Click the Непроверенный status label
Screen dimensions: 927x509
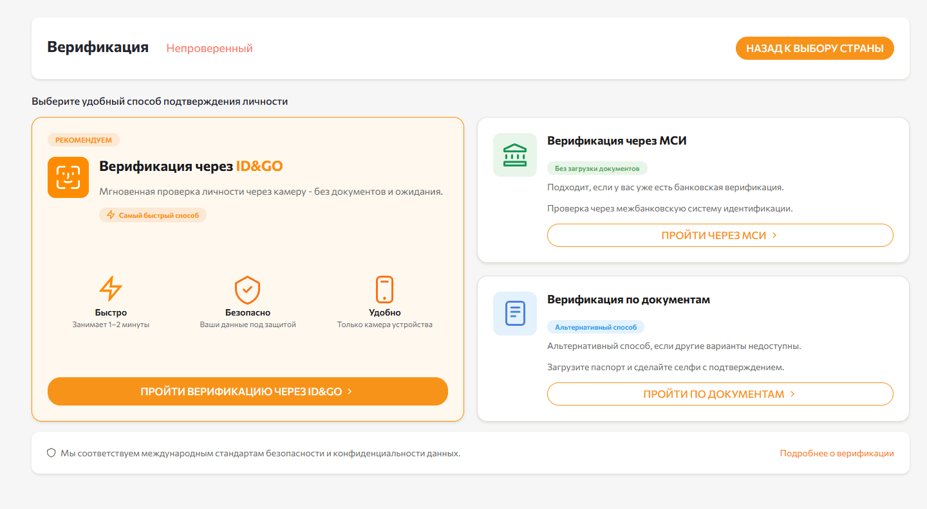[x=210, y=48]
